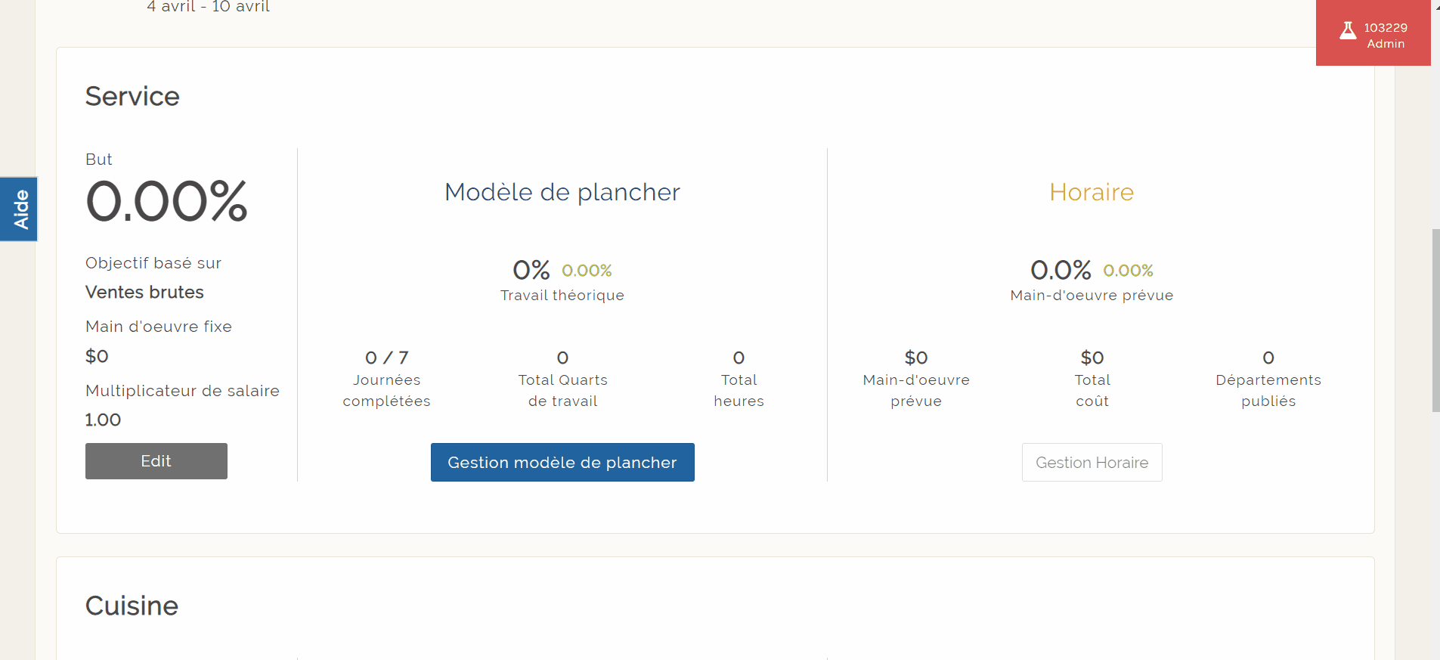Click the flask icon in the red badge

pos(1348,30)
